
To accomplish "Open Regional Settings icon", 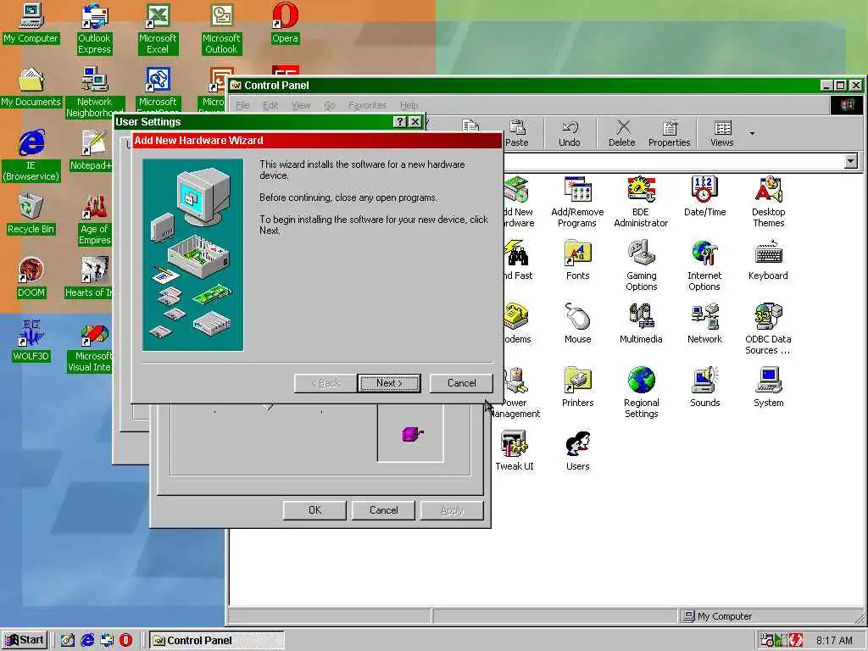I will (641, 393).
